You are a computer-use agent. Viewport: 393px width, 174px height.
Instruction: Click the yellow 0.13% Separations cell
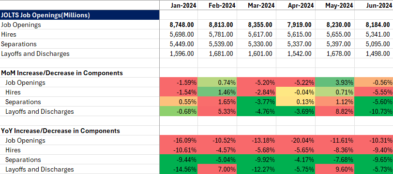pyautogui.click(x=296, y=102)
